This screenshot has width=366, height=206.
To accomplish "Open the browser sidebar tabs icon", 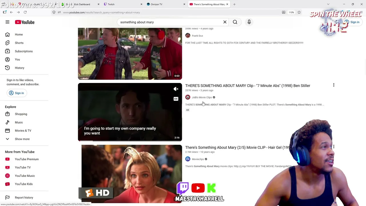I will [x=5, y=12].
